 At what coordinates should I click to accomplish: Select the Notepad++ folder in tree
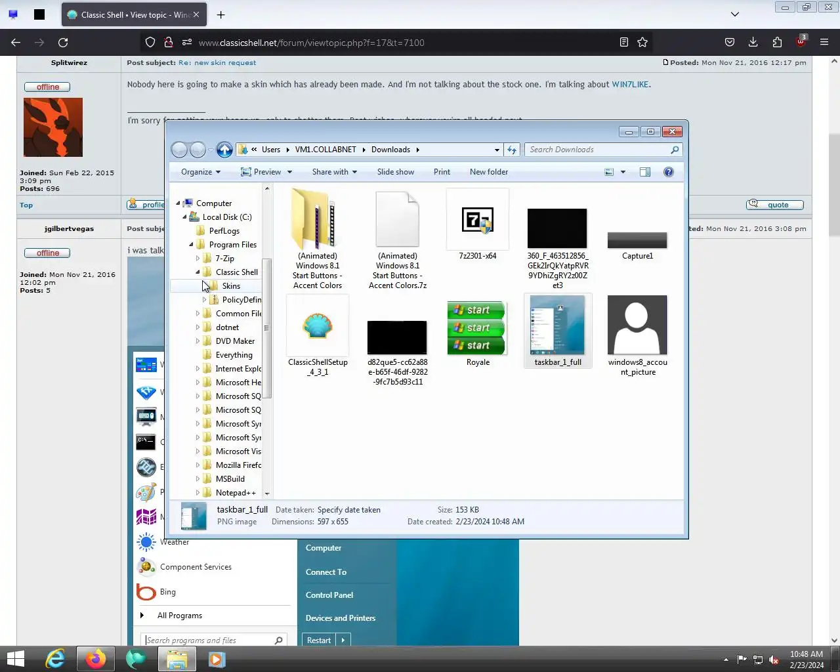[x=236, y=493]
